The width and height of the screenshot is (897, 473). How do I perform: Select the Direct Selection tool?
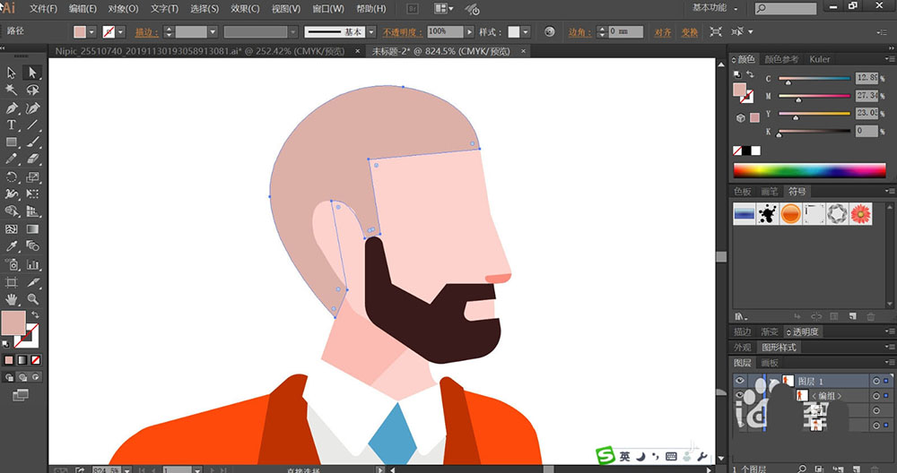tap(32, 73)
